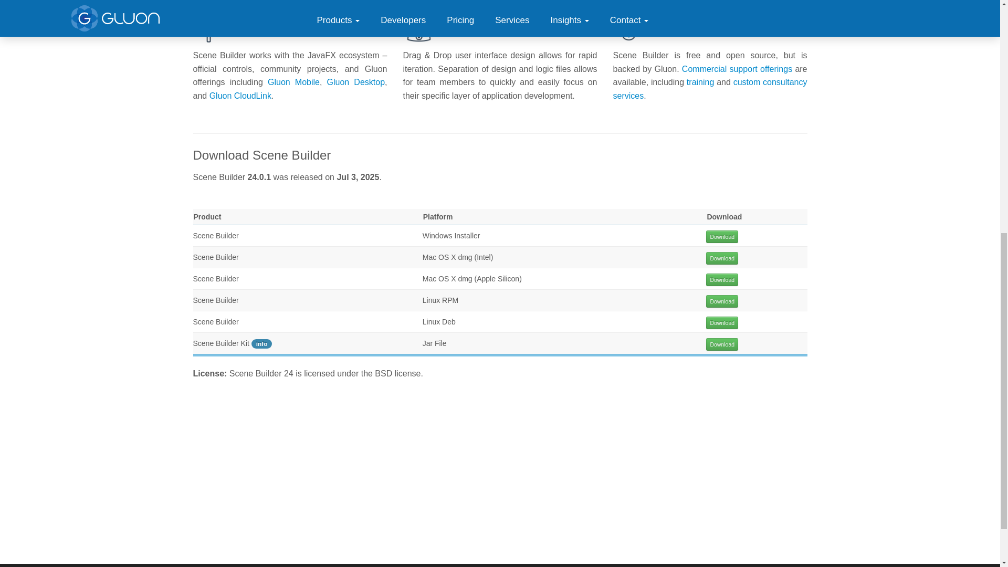
Task: Open the Pricing page
Action: (x=460, y=20)
